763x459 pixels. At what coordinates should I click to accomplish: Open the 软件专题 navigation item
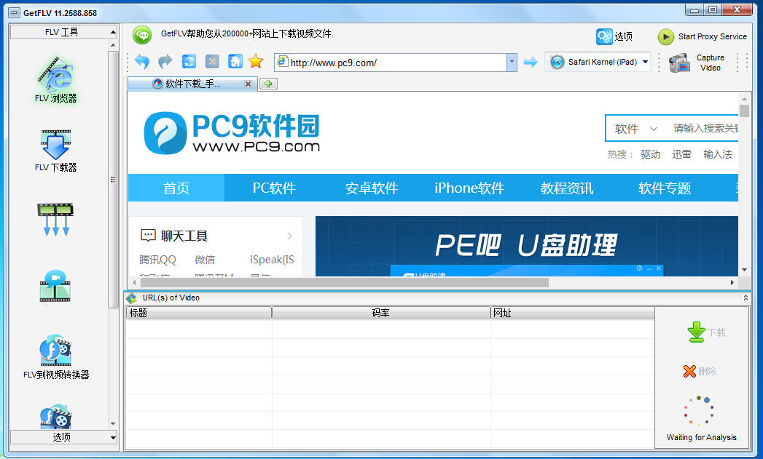pyautogui.click(x=664, y=188)
